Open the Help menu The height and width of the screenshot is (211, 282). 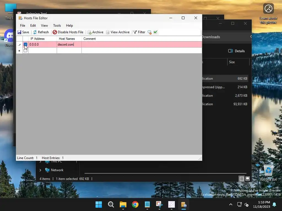pyautogui.click(x=69, y=26)
